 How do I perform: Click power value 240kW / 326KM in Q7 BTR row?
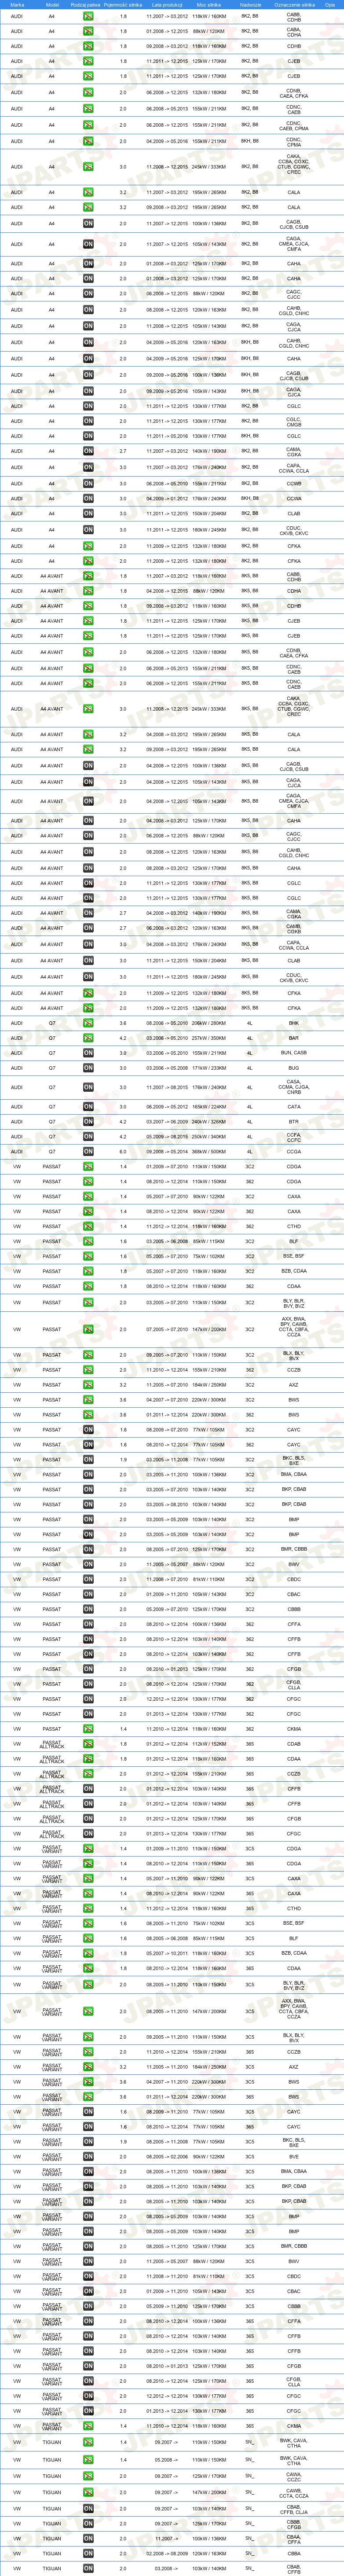coord(209,1122)
